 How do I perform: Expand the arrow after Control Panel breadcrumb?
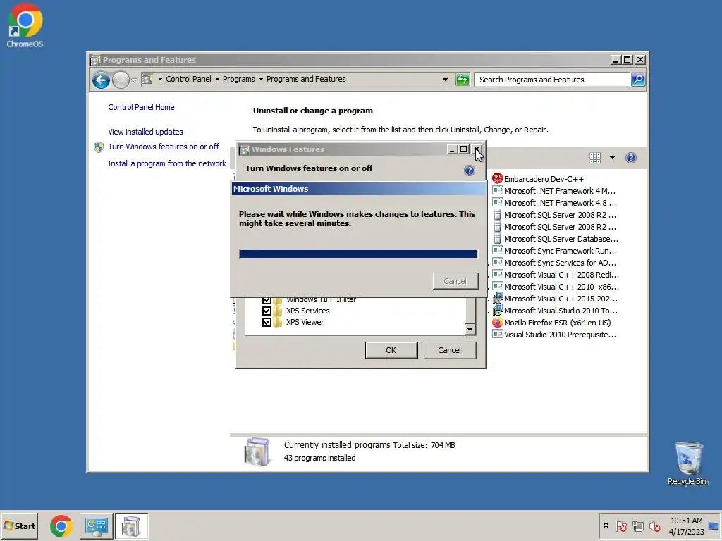[x=217, y=79]
